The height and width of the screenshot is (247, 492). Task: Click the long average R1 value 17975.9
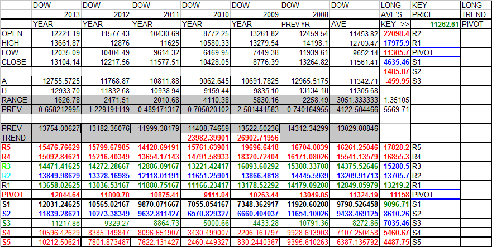[395, 43]
